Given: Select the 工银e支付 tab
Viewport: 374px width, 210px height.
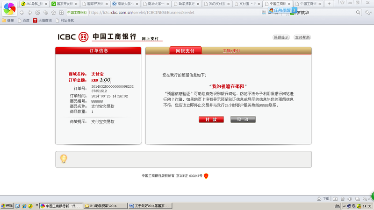Looking at the screenshot, I should click(231, 51).
